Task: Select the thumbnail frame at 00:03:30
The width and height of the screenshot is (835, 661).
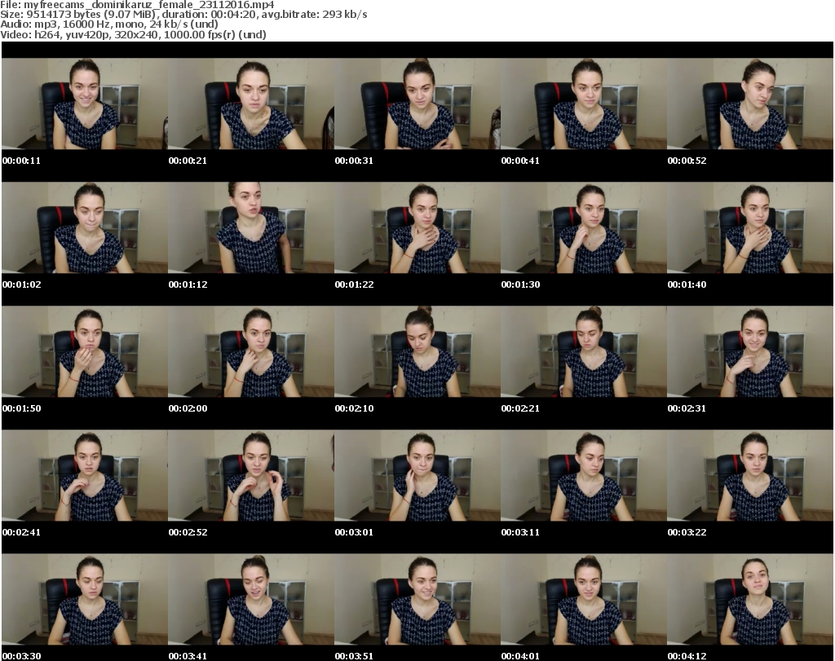Action: (85, 600)
